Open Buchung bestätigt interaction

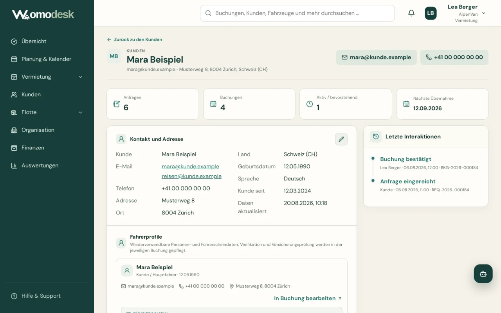pyautogui.click(x=405, y=159)
